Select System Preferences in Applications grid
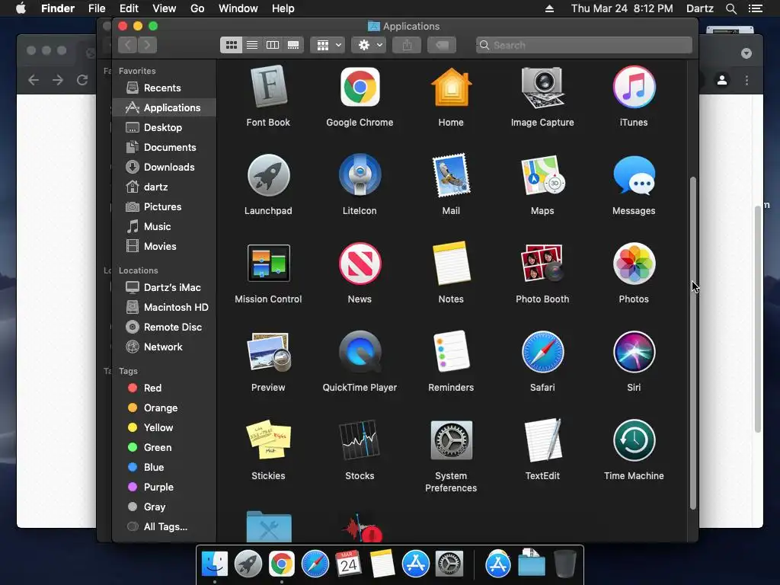 click(451, 440)
